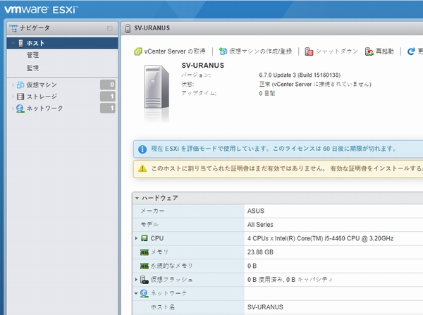Click the certificate warning message text
The height and width of the screenshot is (315, 423).
click(287, 168)
